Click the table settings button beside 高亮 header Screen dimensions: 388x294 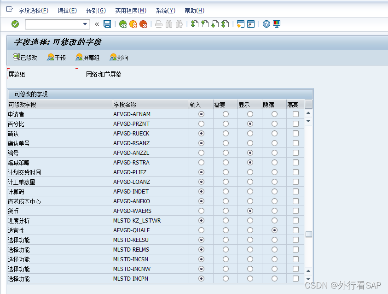pos(308,104)
